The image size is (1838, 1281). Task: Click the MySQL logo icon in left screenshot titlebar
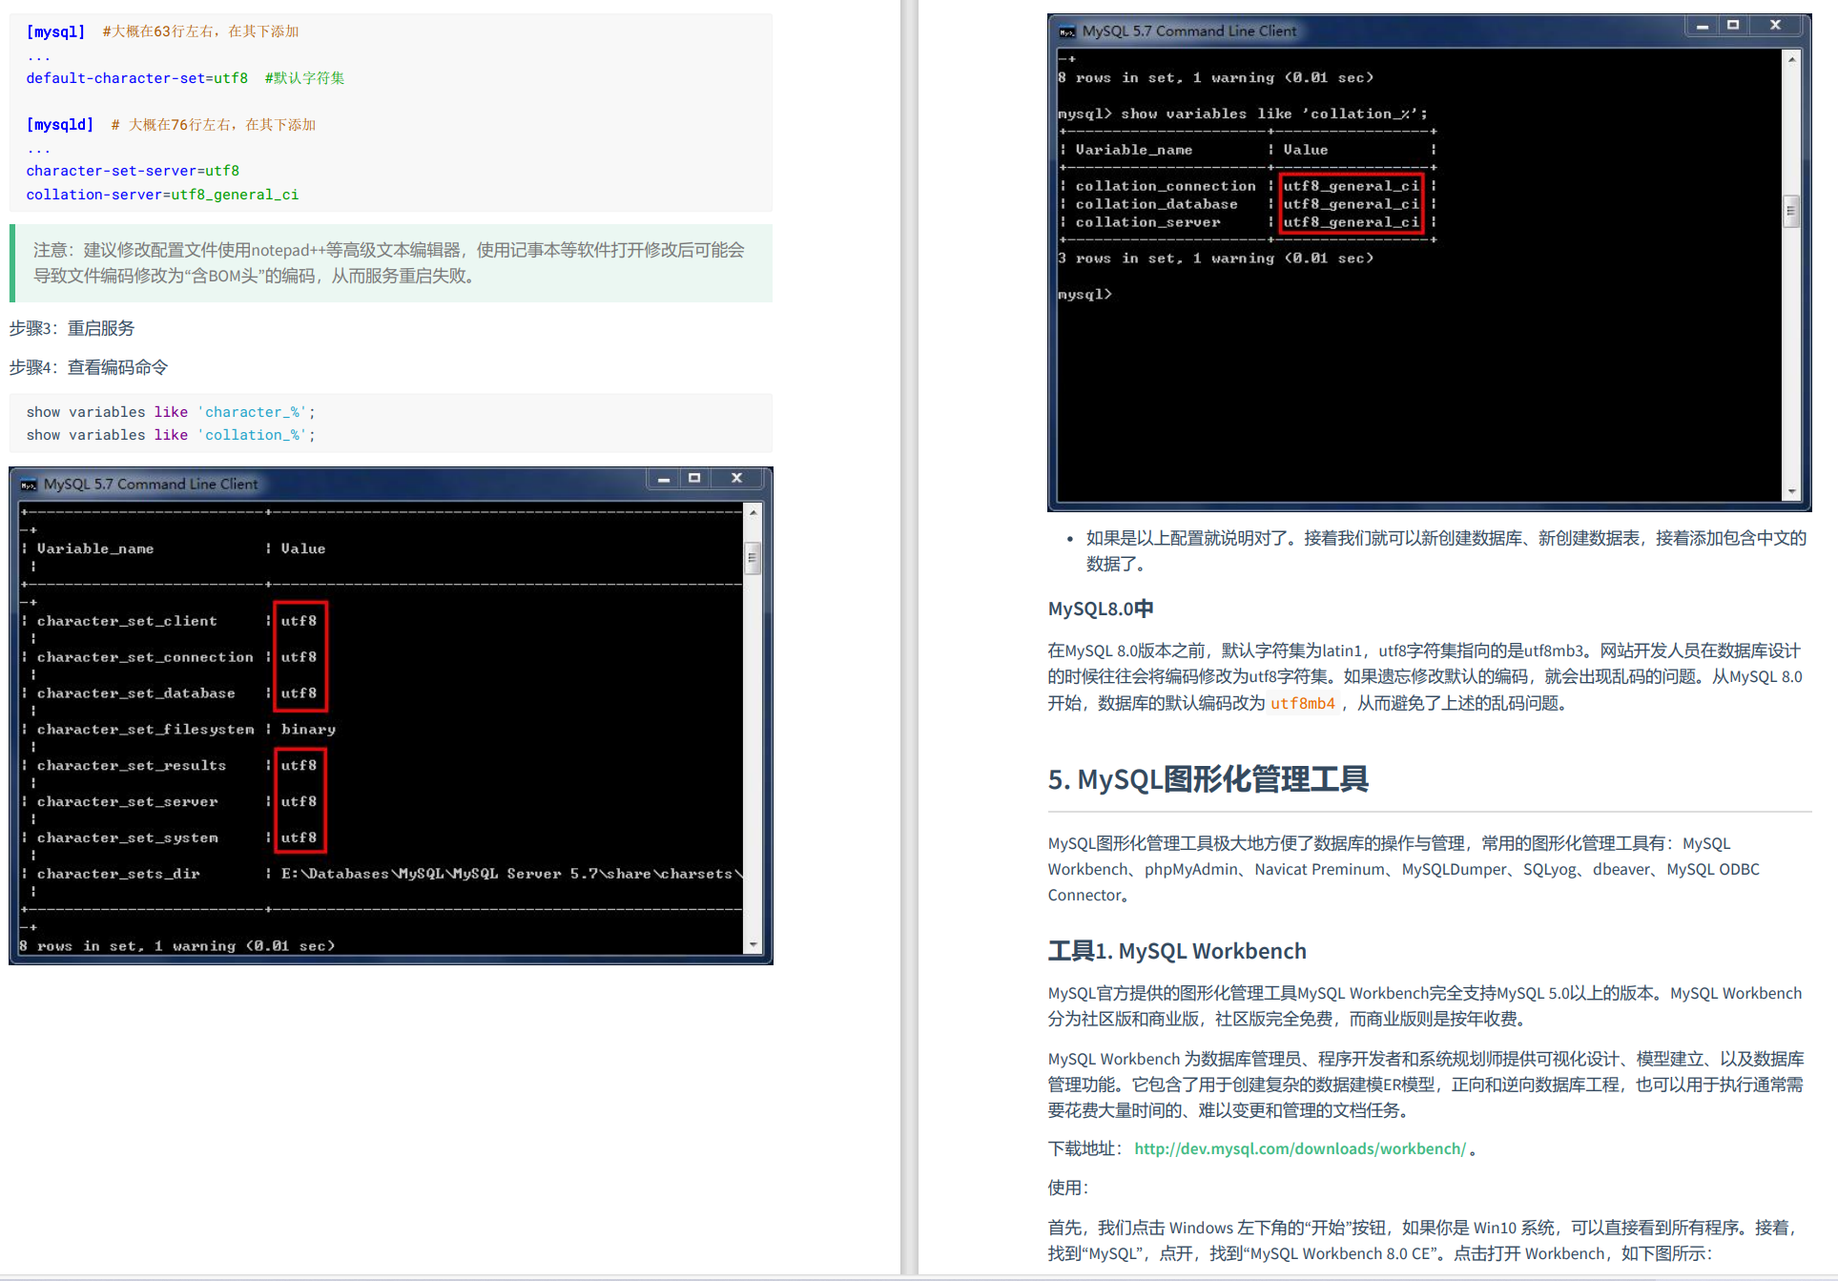28,484
